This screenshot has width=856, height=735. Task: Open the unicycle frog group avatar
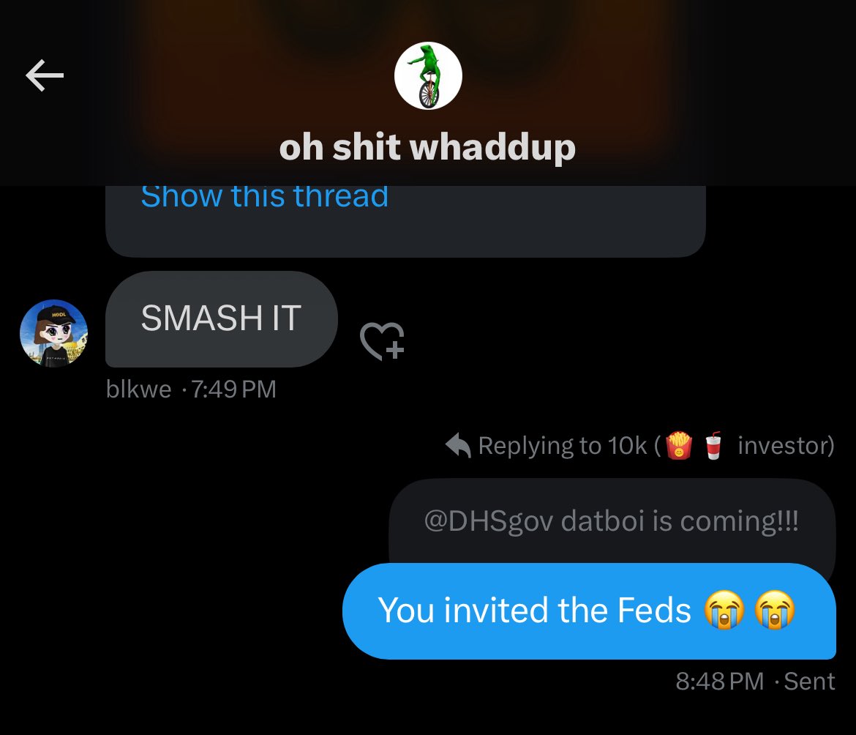click(x=428, y=76)
